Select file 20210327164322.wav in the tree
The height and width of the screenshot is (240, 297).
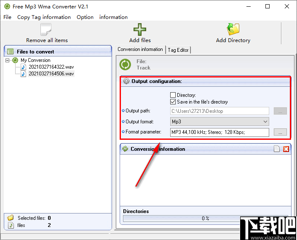click(x=51, y=67)
